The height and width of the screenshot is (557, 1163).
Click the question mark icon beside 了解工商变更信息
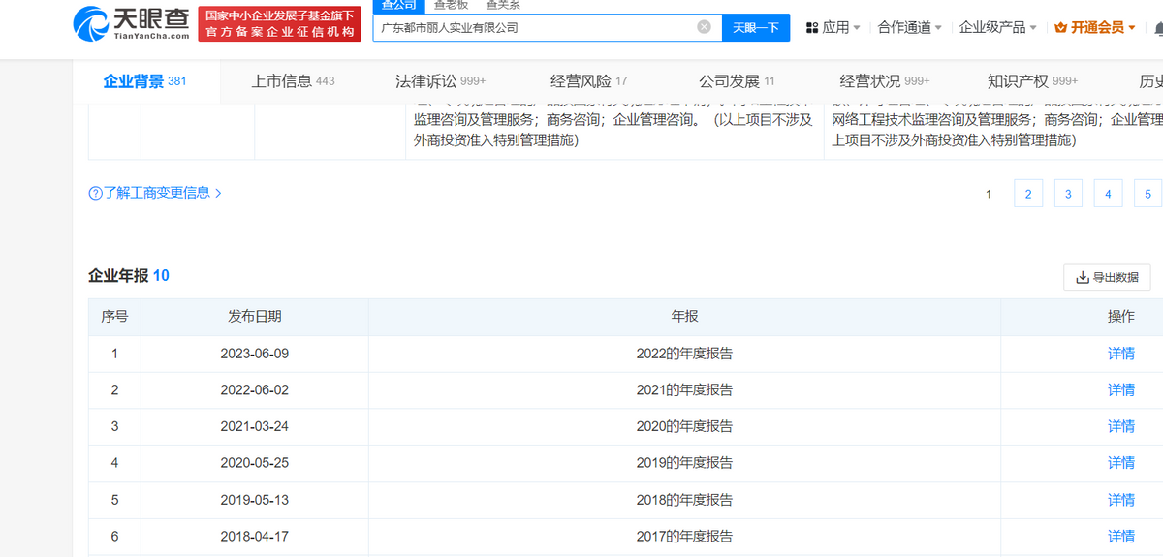[95, 193]
